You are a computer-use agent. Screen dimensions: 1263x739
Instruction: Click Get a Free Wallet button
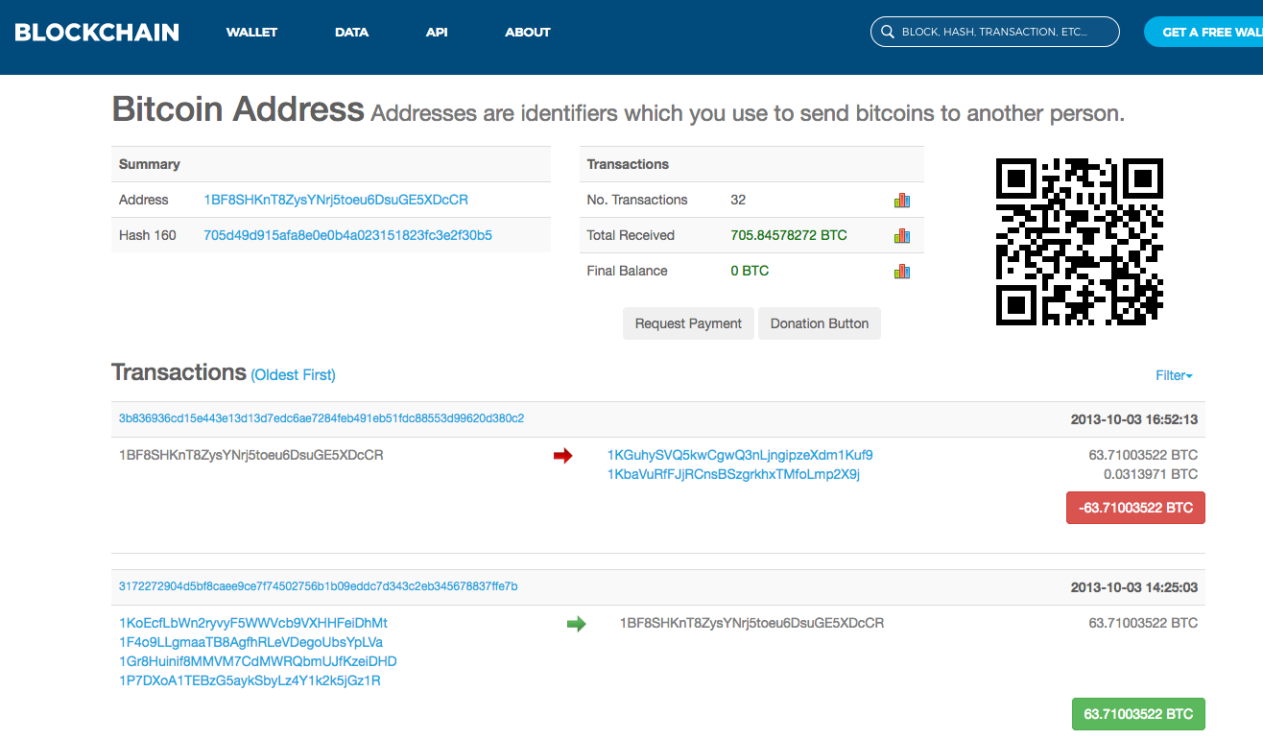pos(1203,32)
